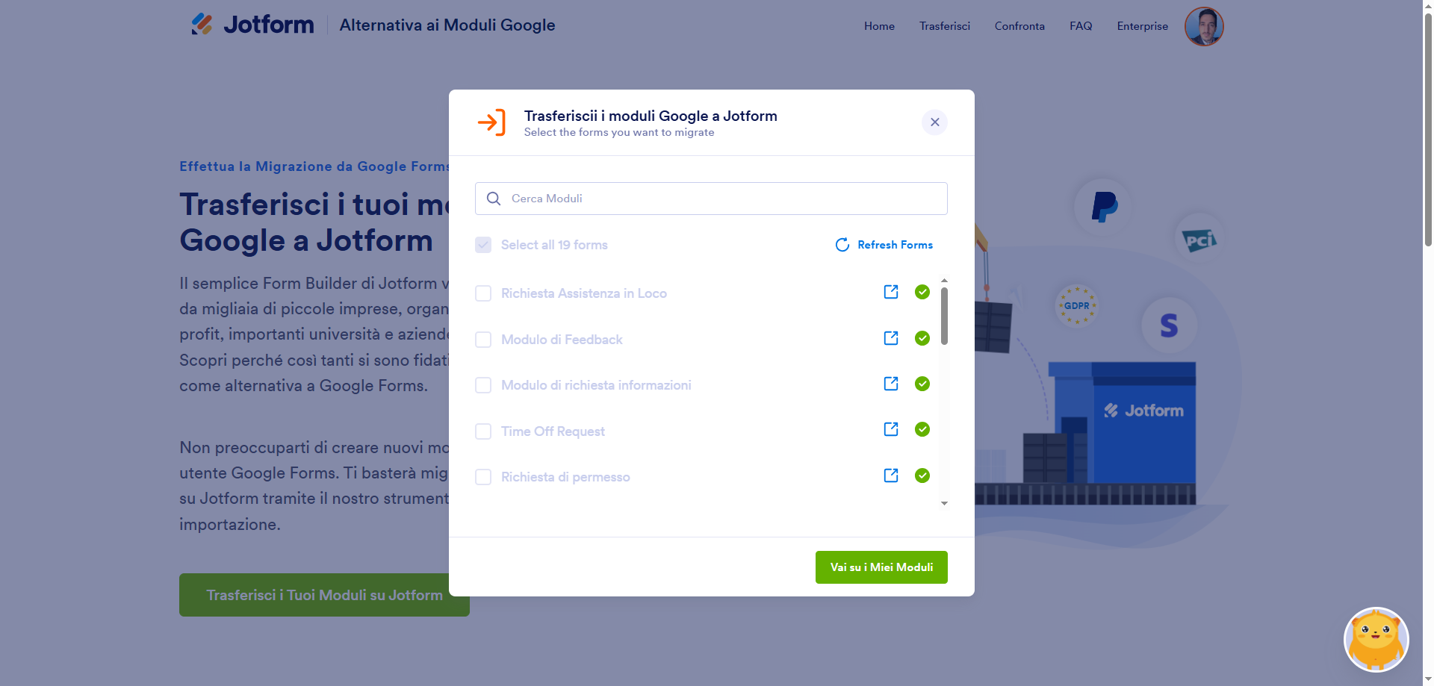Click the Modulo di richiesta informazioni form name
The image size is (1434, 686).
coord(596,385)
